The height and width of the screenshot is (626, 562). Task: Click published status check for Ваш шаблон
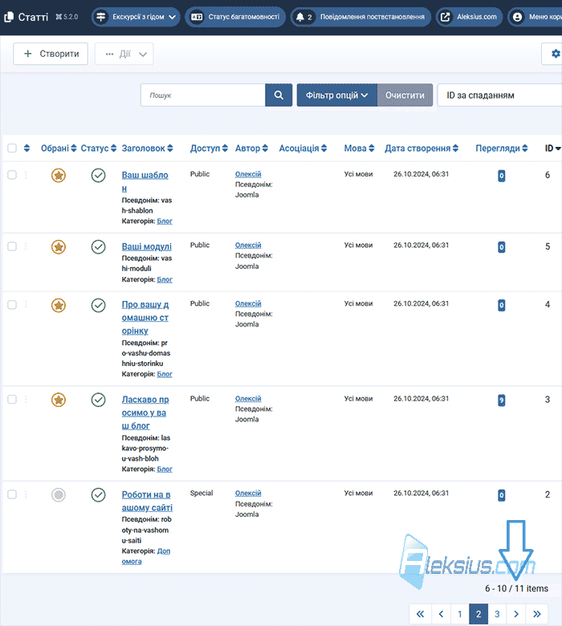point(98,175)
